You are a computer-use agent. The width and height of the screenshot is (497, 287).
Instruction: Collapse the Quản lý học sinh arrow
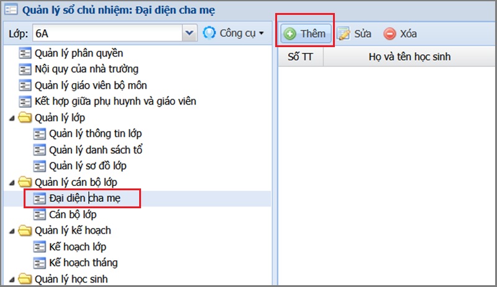tap(12, 280)
